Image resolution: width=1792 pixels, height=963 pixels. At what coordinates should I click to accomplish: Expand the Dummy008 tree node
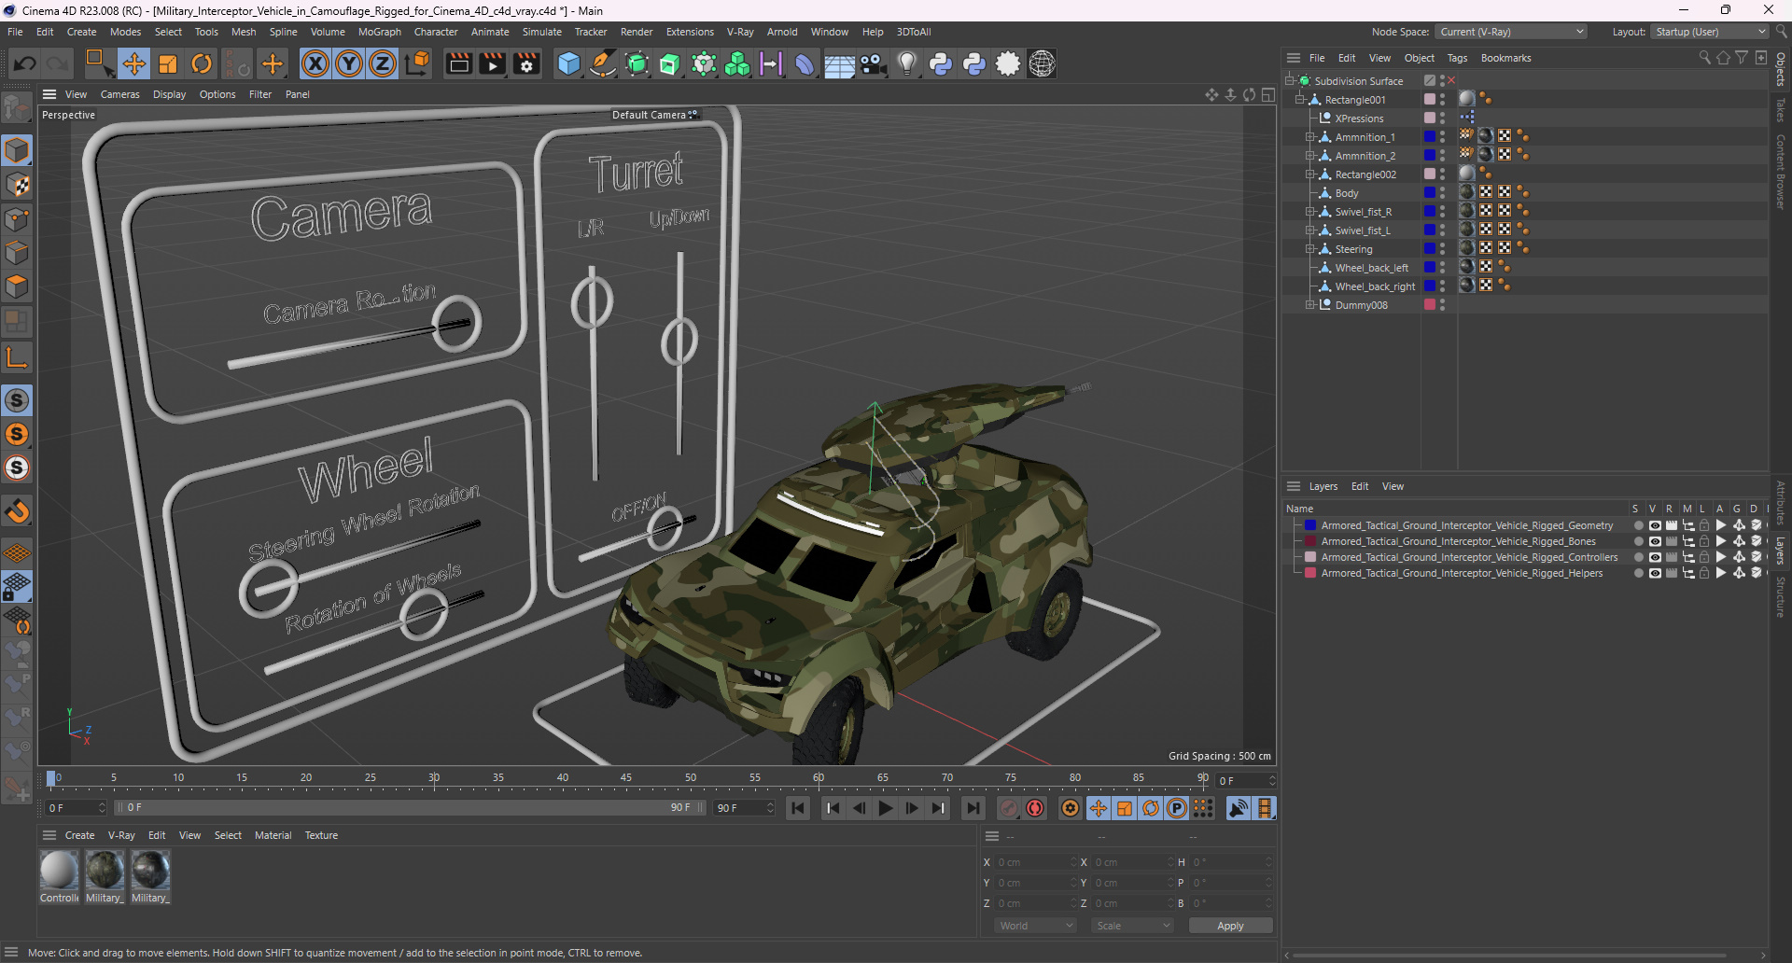[1310, 305]
